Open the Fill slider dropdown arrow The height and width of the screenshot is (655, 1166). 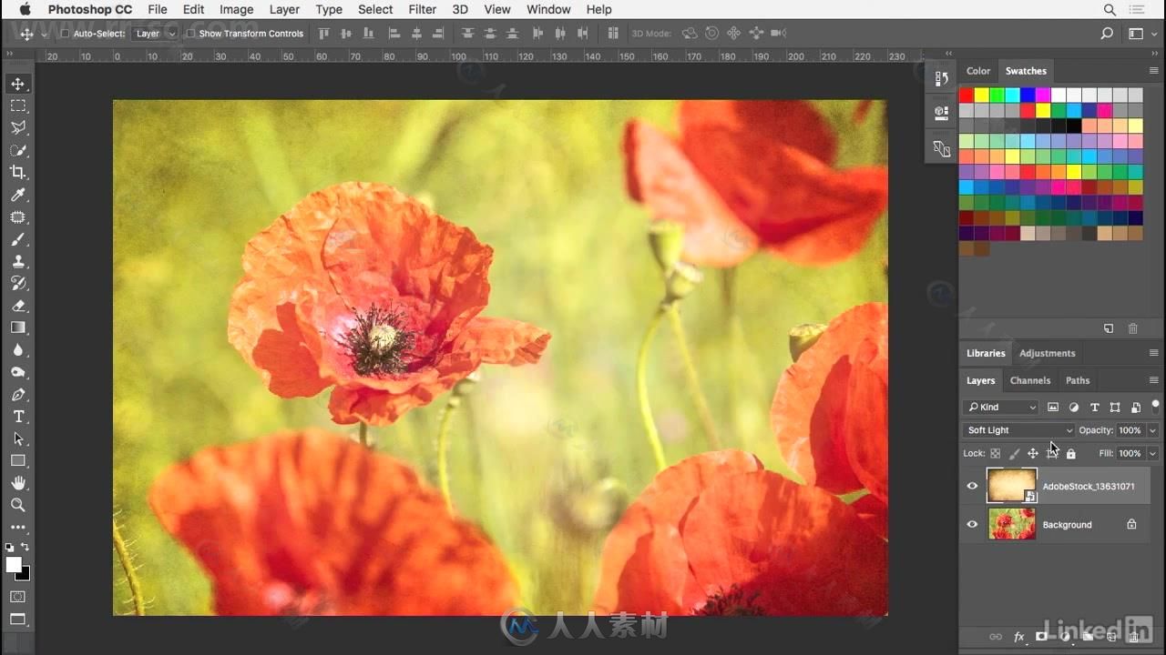click(1152, 453)
